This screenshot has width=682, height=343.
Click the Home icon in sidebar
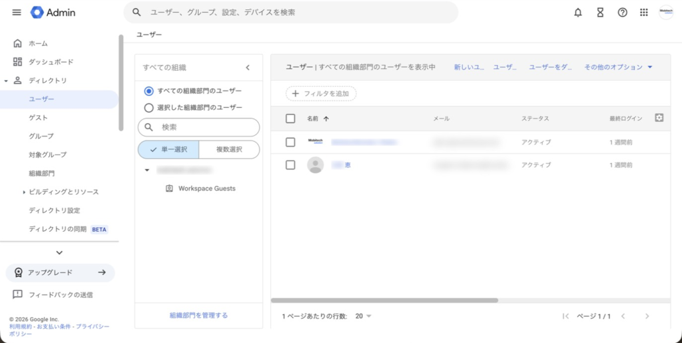[17, 43]
